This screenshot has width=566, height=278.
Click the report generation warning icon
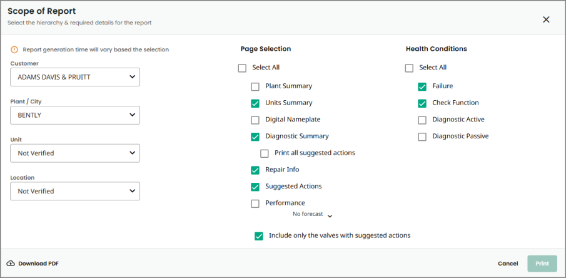[x=14, y=49]
